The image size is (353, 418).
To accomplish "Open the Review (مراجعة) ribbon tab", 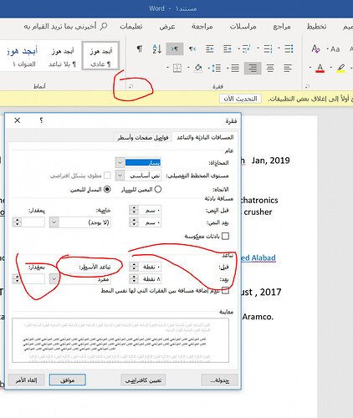I will click(202, 27).
